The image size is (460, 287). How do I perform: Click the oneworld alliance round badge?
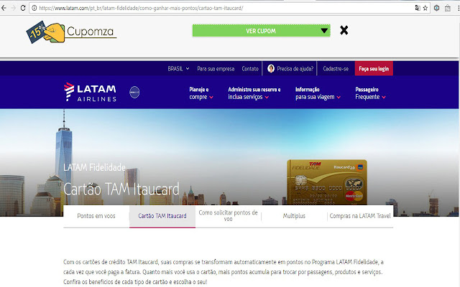(134, 93)
